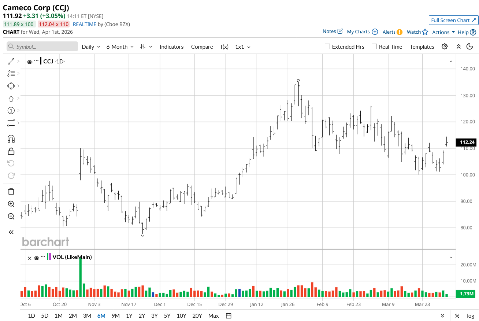This screenshot has width=479, height=321.
Task: Switch to dark mode with moon icon
Action: pyautogui.click(x=469, y=47)
